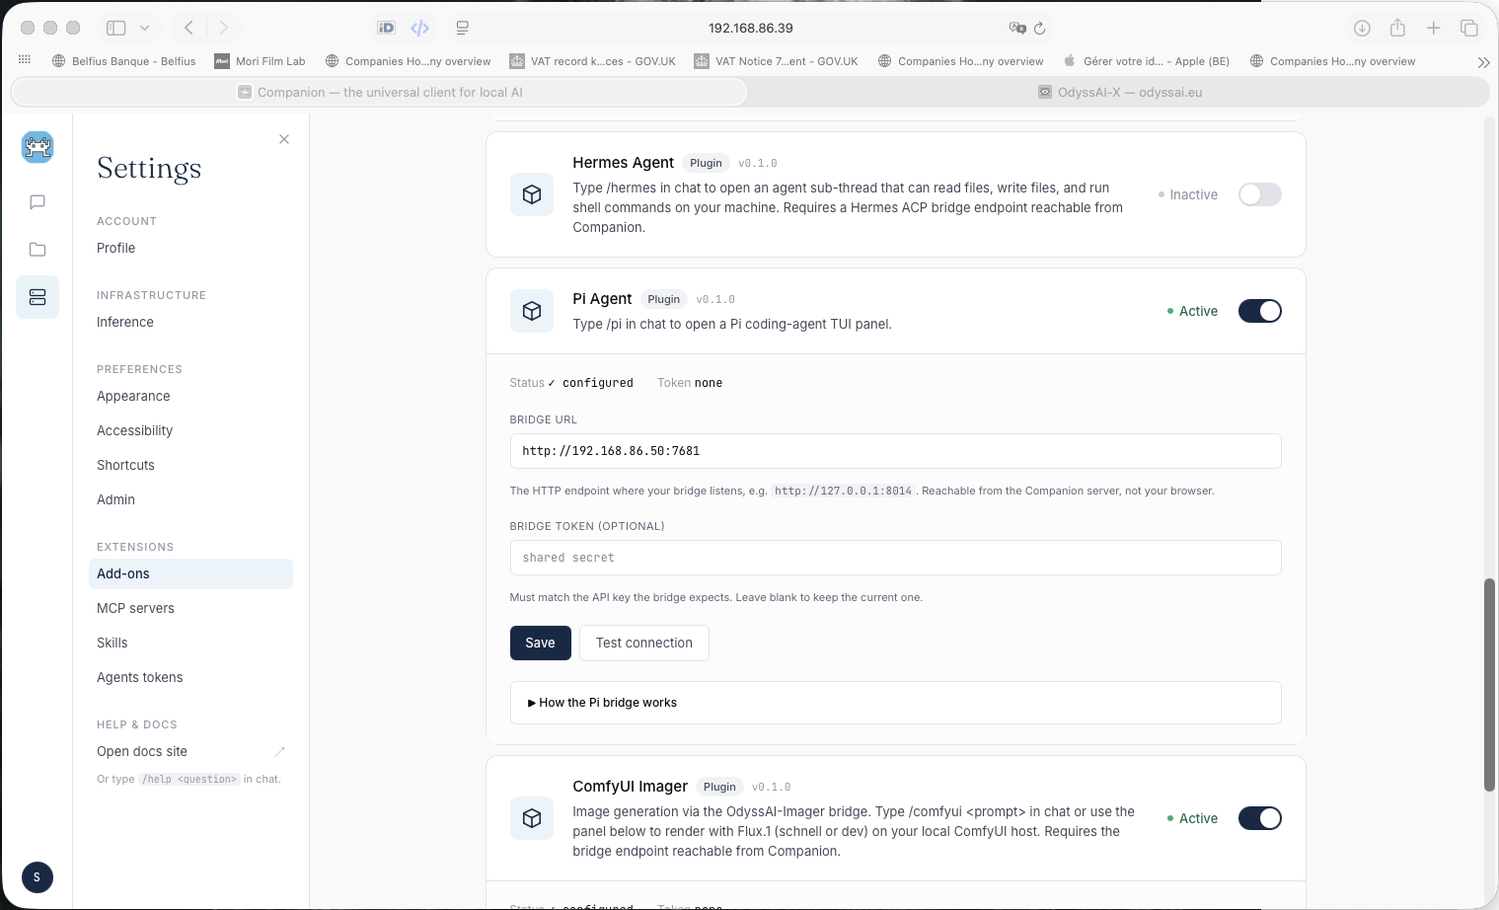This screenshot has width=1499, height=910.
Task: Click the iD extension icon in toolbar
Action: click(387, 28)
